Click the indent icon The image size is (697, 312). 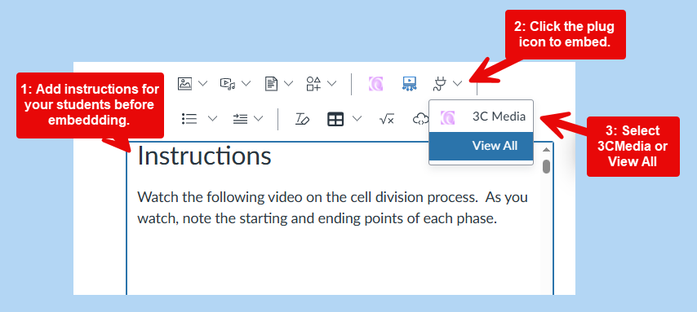241,118
